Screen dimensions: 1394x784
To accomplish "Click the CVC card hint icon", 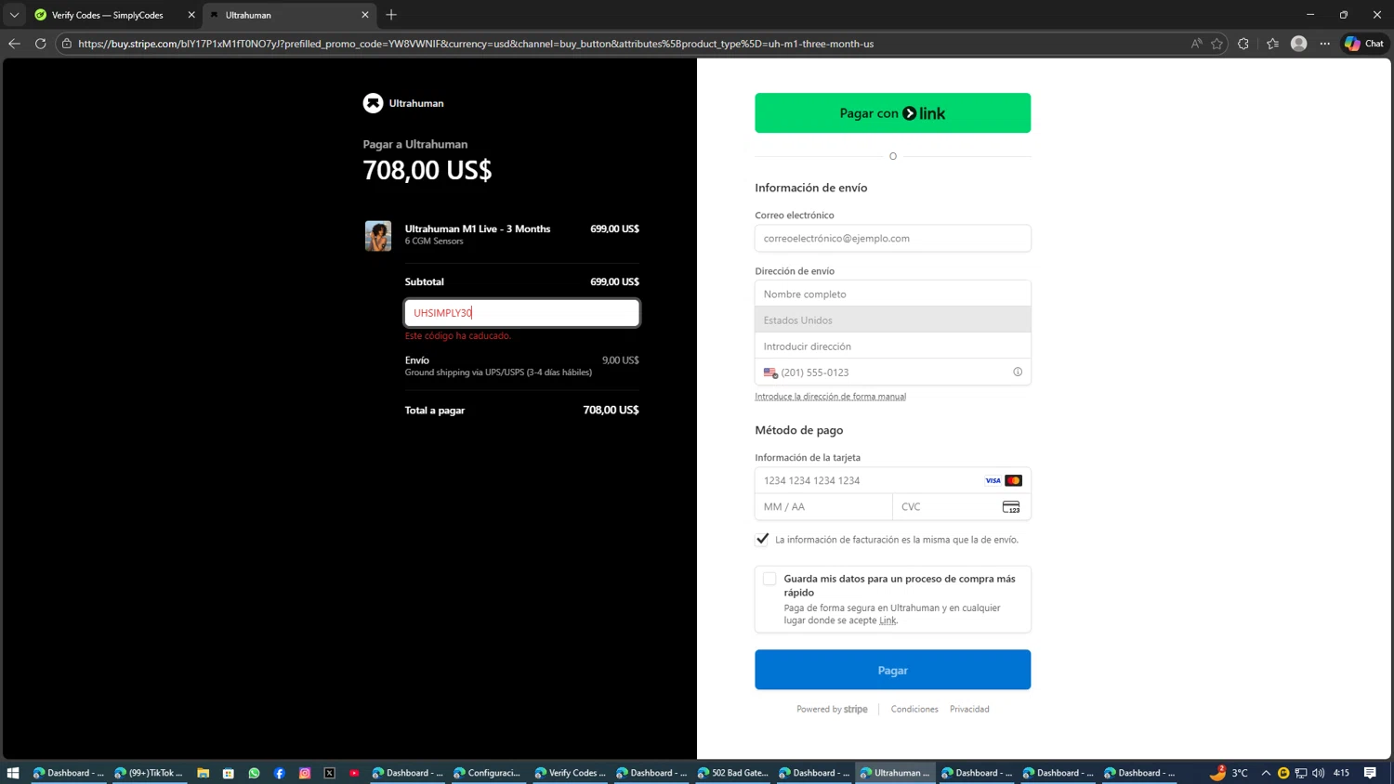I will click(1011, 506).
